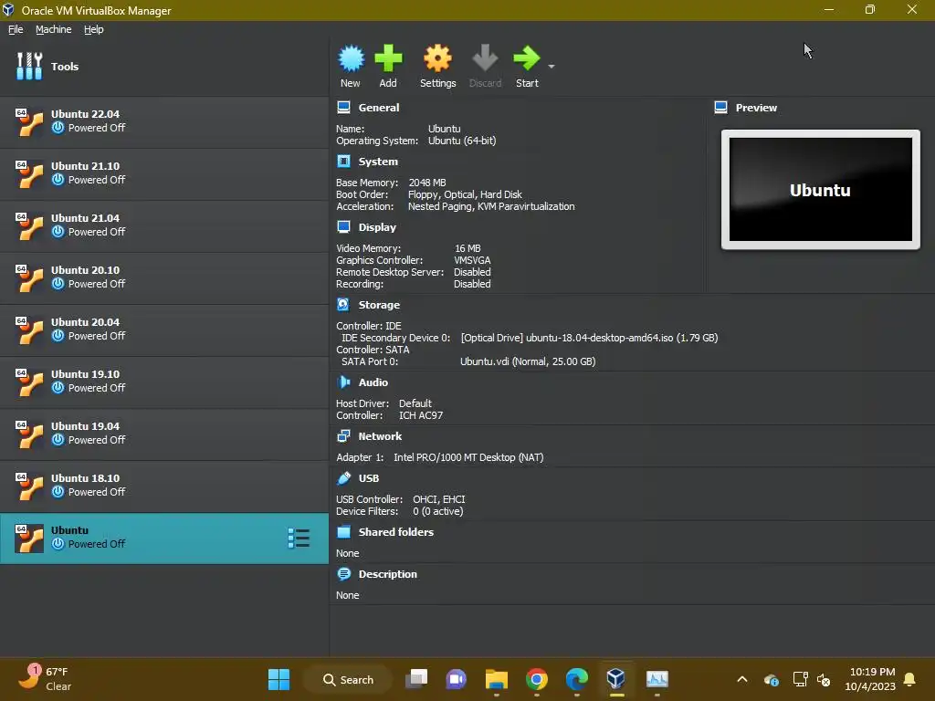The image size is (935, 701).
Task: Click the Network section icon
Action: point(344,436)
